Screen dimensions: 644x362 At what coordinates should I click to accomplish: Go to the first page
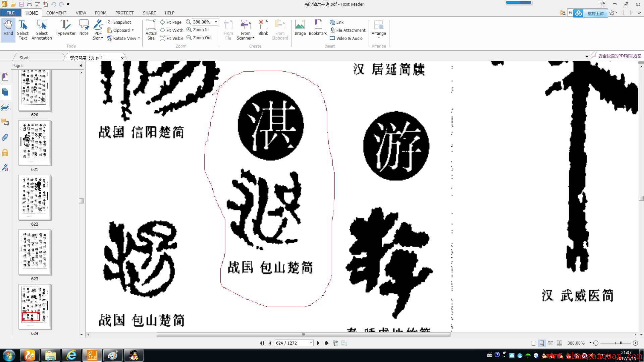(x=262, y=343)
